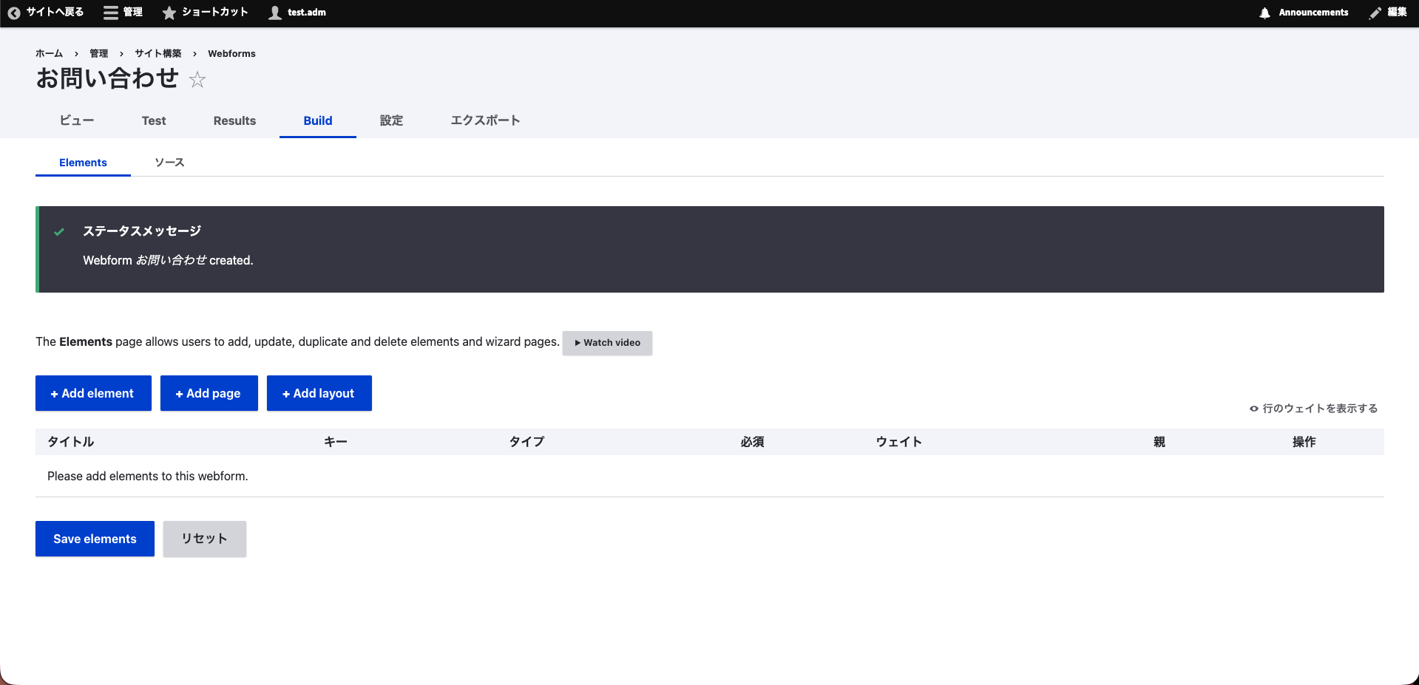Click the Add layout button

click(319, 393)
